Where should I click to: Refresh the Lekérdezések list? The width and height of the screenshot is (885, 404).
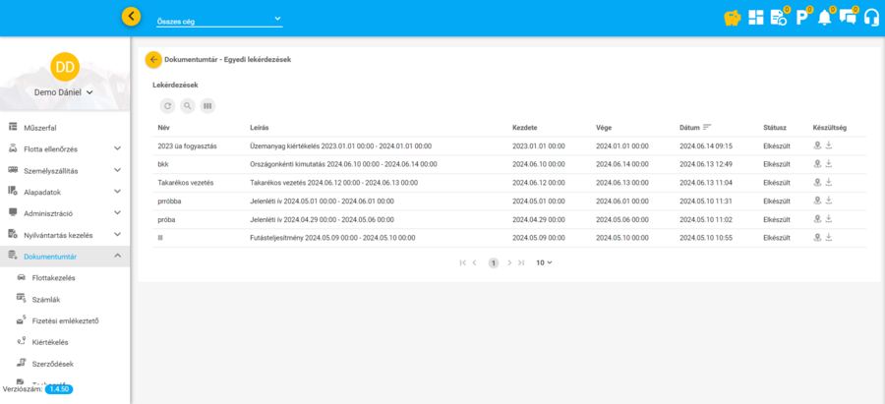[167, 105]
